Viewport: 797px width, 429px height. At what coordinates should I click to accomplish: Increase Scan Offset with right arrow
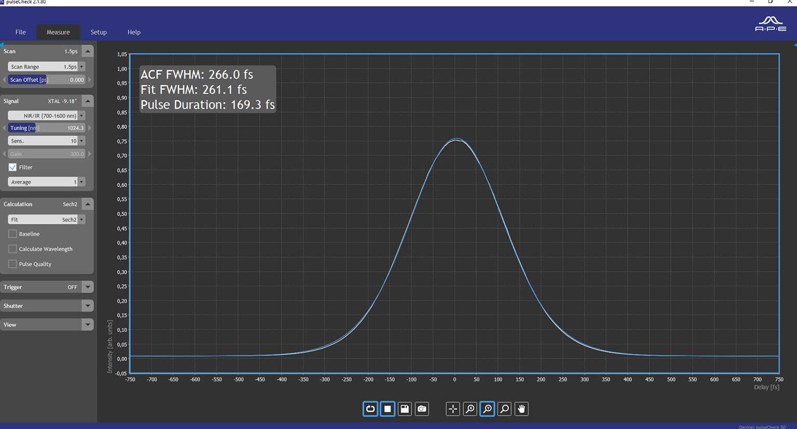click(x=90, y=80)
